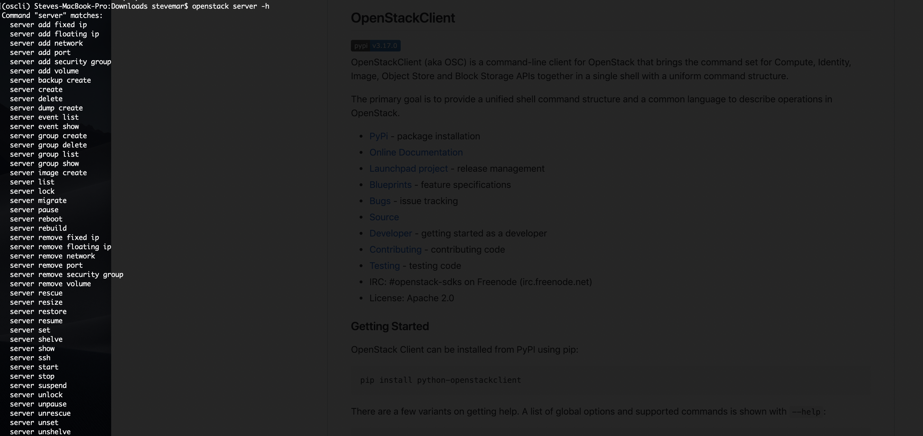Open the Testing link

tap(384, 266)
